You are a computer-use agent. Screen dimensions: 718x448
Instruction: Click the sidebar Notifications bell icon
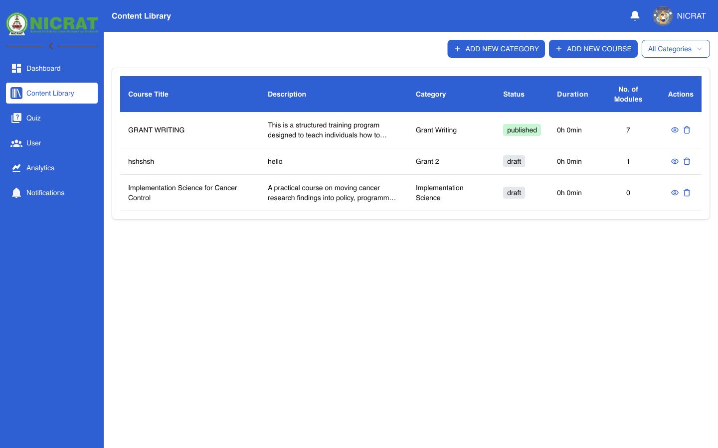pyautogui.click(x=16, y=193)
